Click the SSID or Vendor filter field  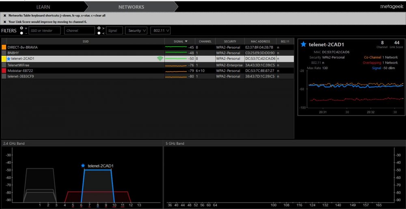(x=45, y=30)
